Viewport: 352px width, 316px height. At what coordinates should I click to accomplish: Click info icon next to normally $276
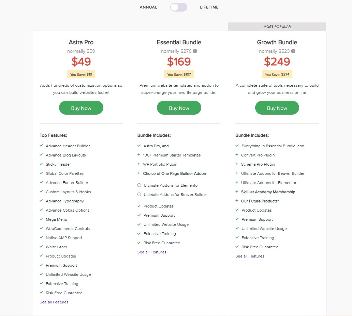point(195,51)
